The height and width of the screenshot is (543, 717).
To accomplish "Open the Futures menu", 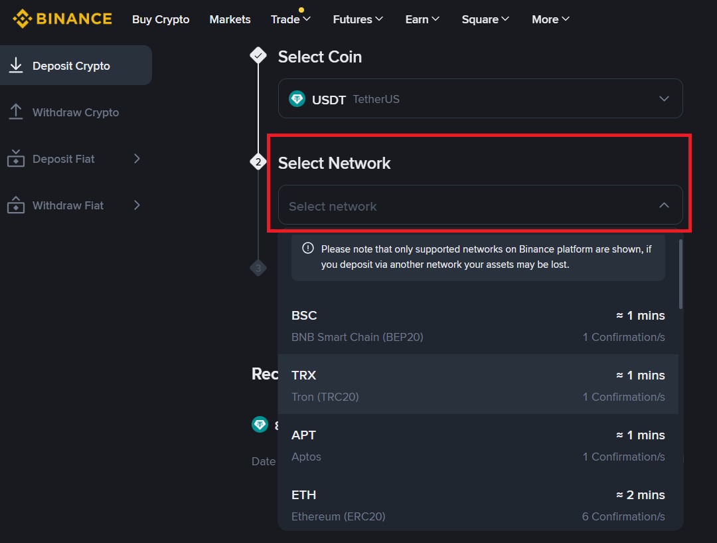I will (x=358, y=19).
